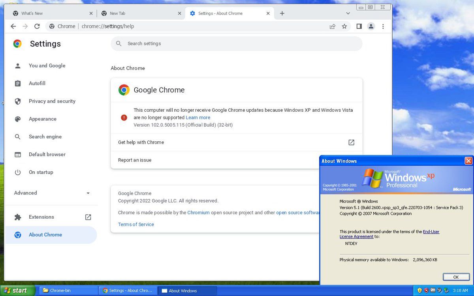
Task: Open the profile avatar icon
Action: click(x=371, y=26)
